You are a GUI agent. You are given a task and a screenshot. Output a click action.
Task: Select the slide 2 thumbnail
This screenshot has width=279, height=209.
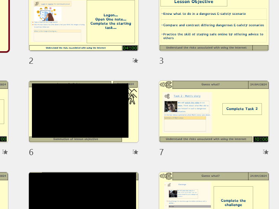coord(84,25)
